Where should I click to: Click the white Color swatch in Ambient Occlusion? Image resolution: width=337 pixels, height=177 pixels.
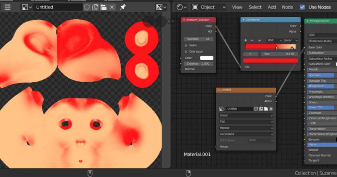point(206,58)
